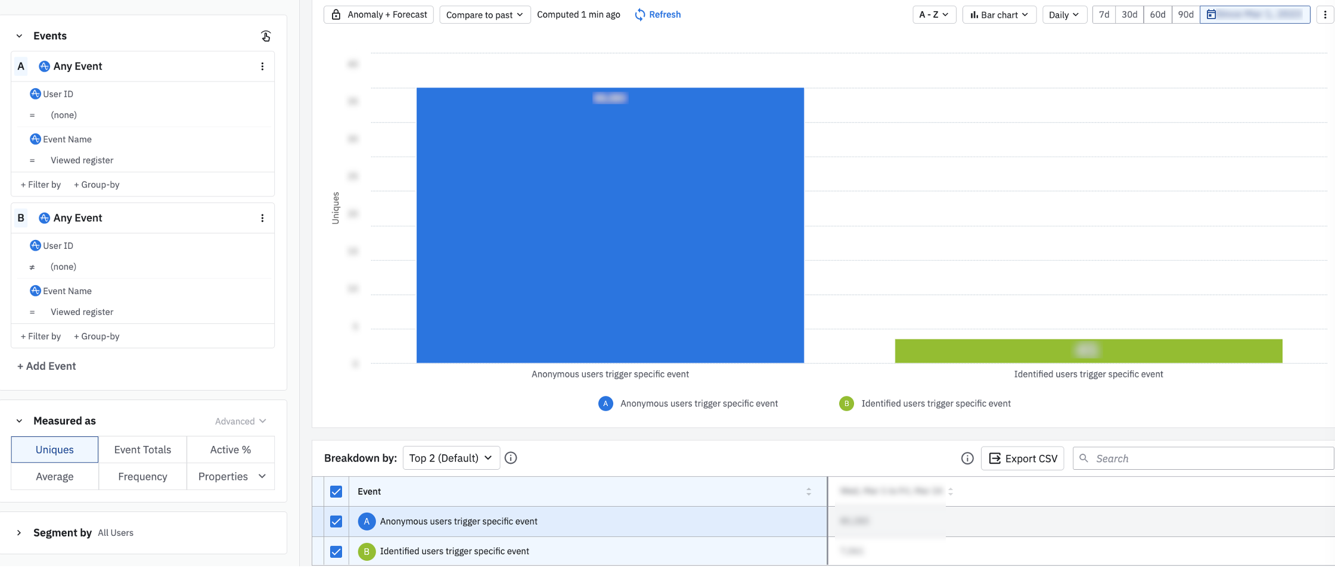Click the B badge in the Identified users table row
1335x568 pixels.
(x=367, y=551)
